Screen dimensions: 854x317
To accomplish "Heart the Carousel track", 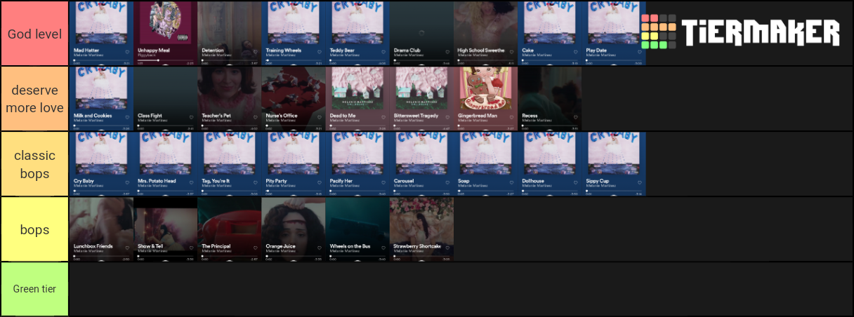I will coord(447,182).
